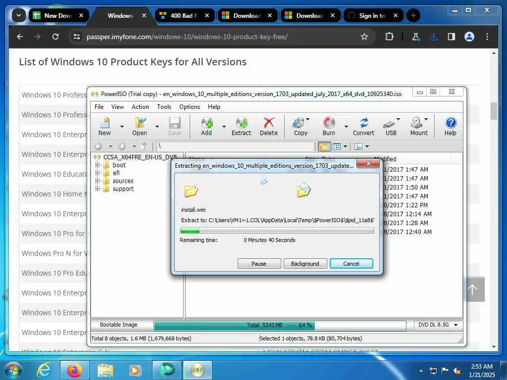Click the Mount toolbar icon

point(419,126)
